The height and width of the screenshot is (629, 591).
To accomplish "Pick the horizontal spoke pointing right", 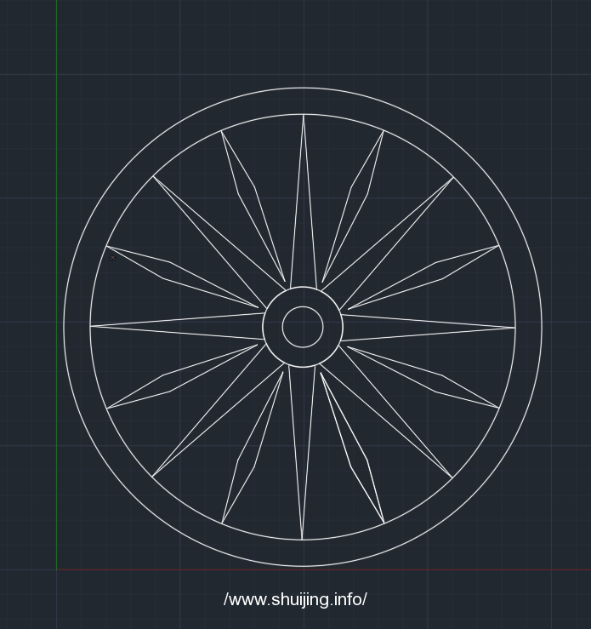I will coord(429,329).
